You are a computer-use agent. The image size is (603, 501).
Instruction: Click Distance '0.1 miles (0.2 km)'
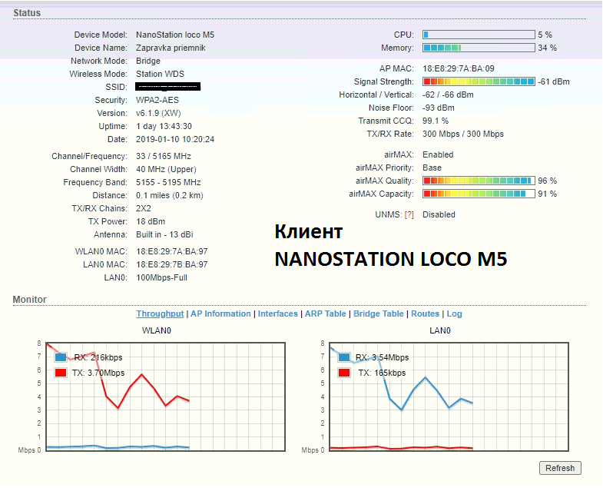170,195
